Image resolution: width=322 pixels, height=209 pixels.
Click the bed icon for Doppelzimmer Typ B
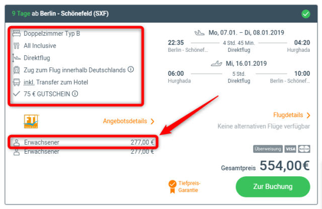pos(17,34)
